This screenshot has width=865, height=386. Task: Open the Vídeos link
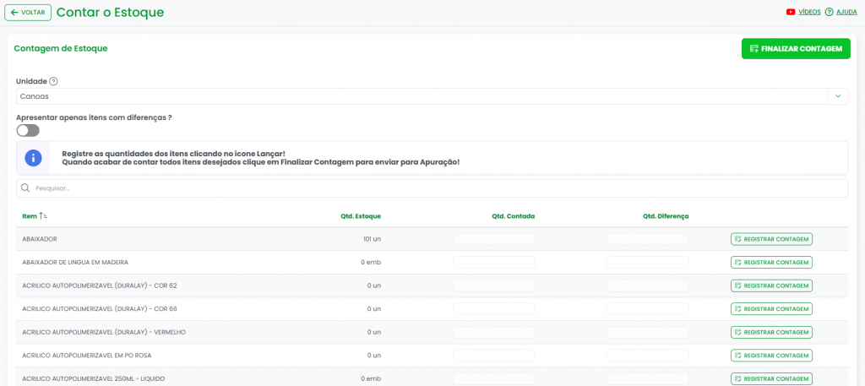pyautogui.click(x=809, y=13)
